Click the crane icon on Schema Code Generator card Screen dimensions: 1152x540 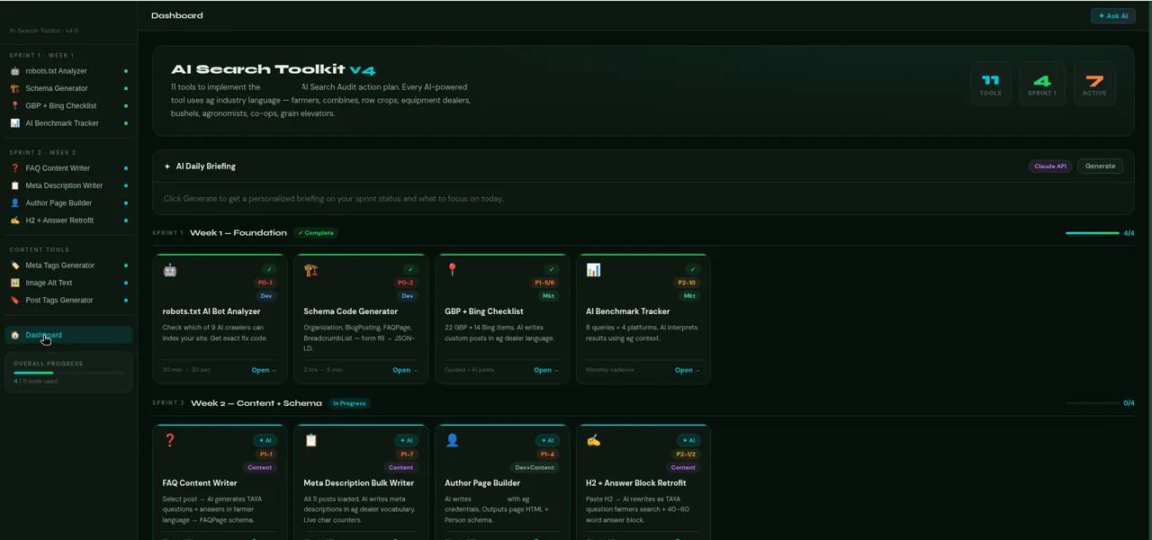pyautogui.click(x=311, y=270)
